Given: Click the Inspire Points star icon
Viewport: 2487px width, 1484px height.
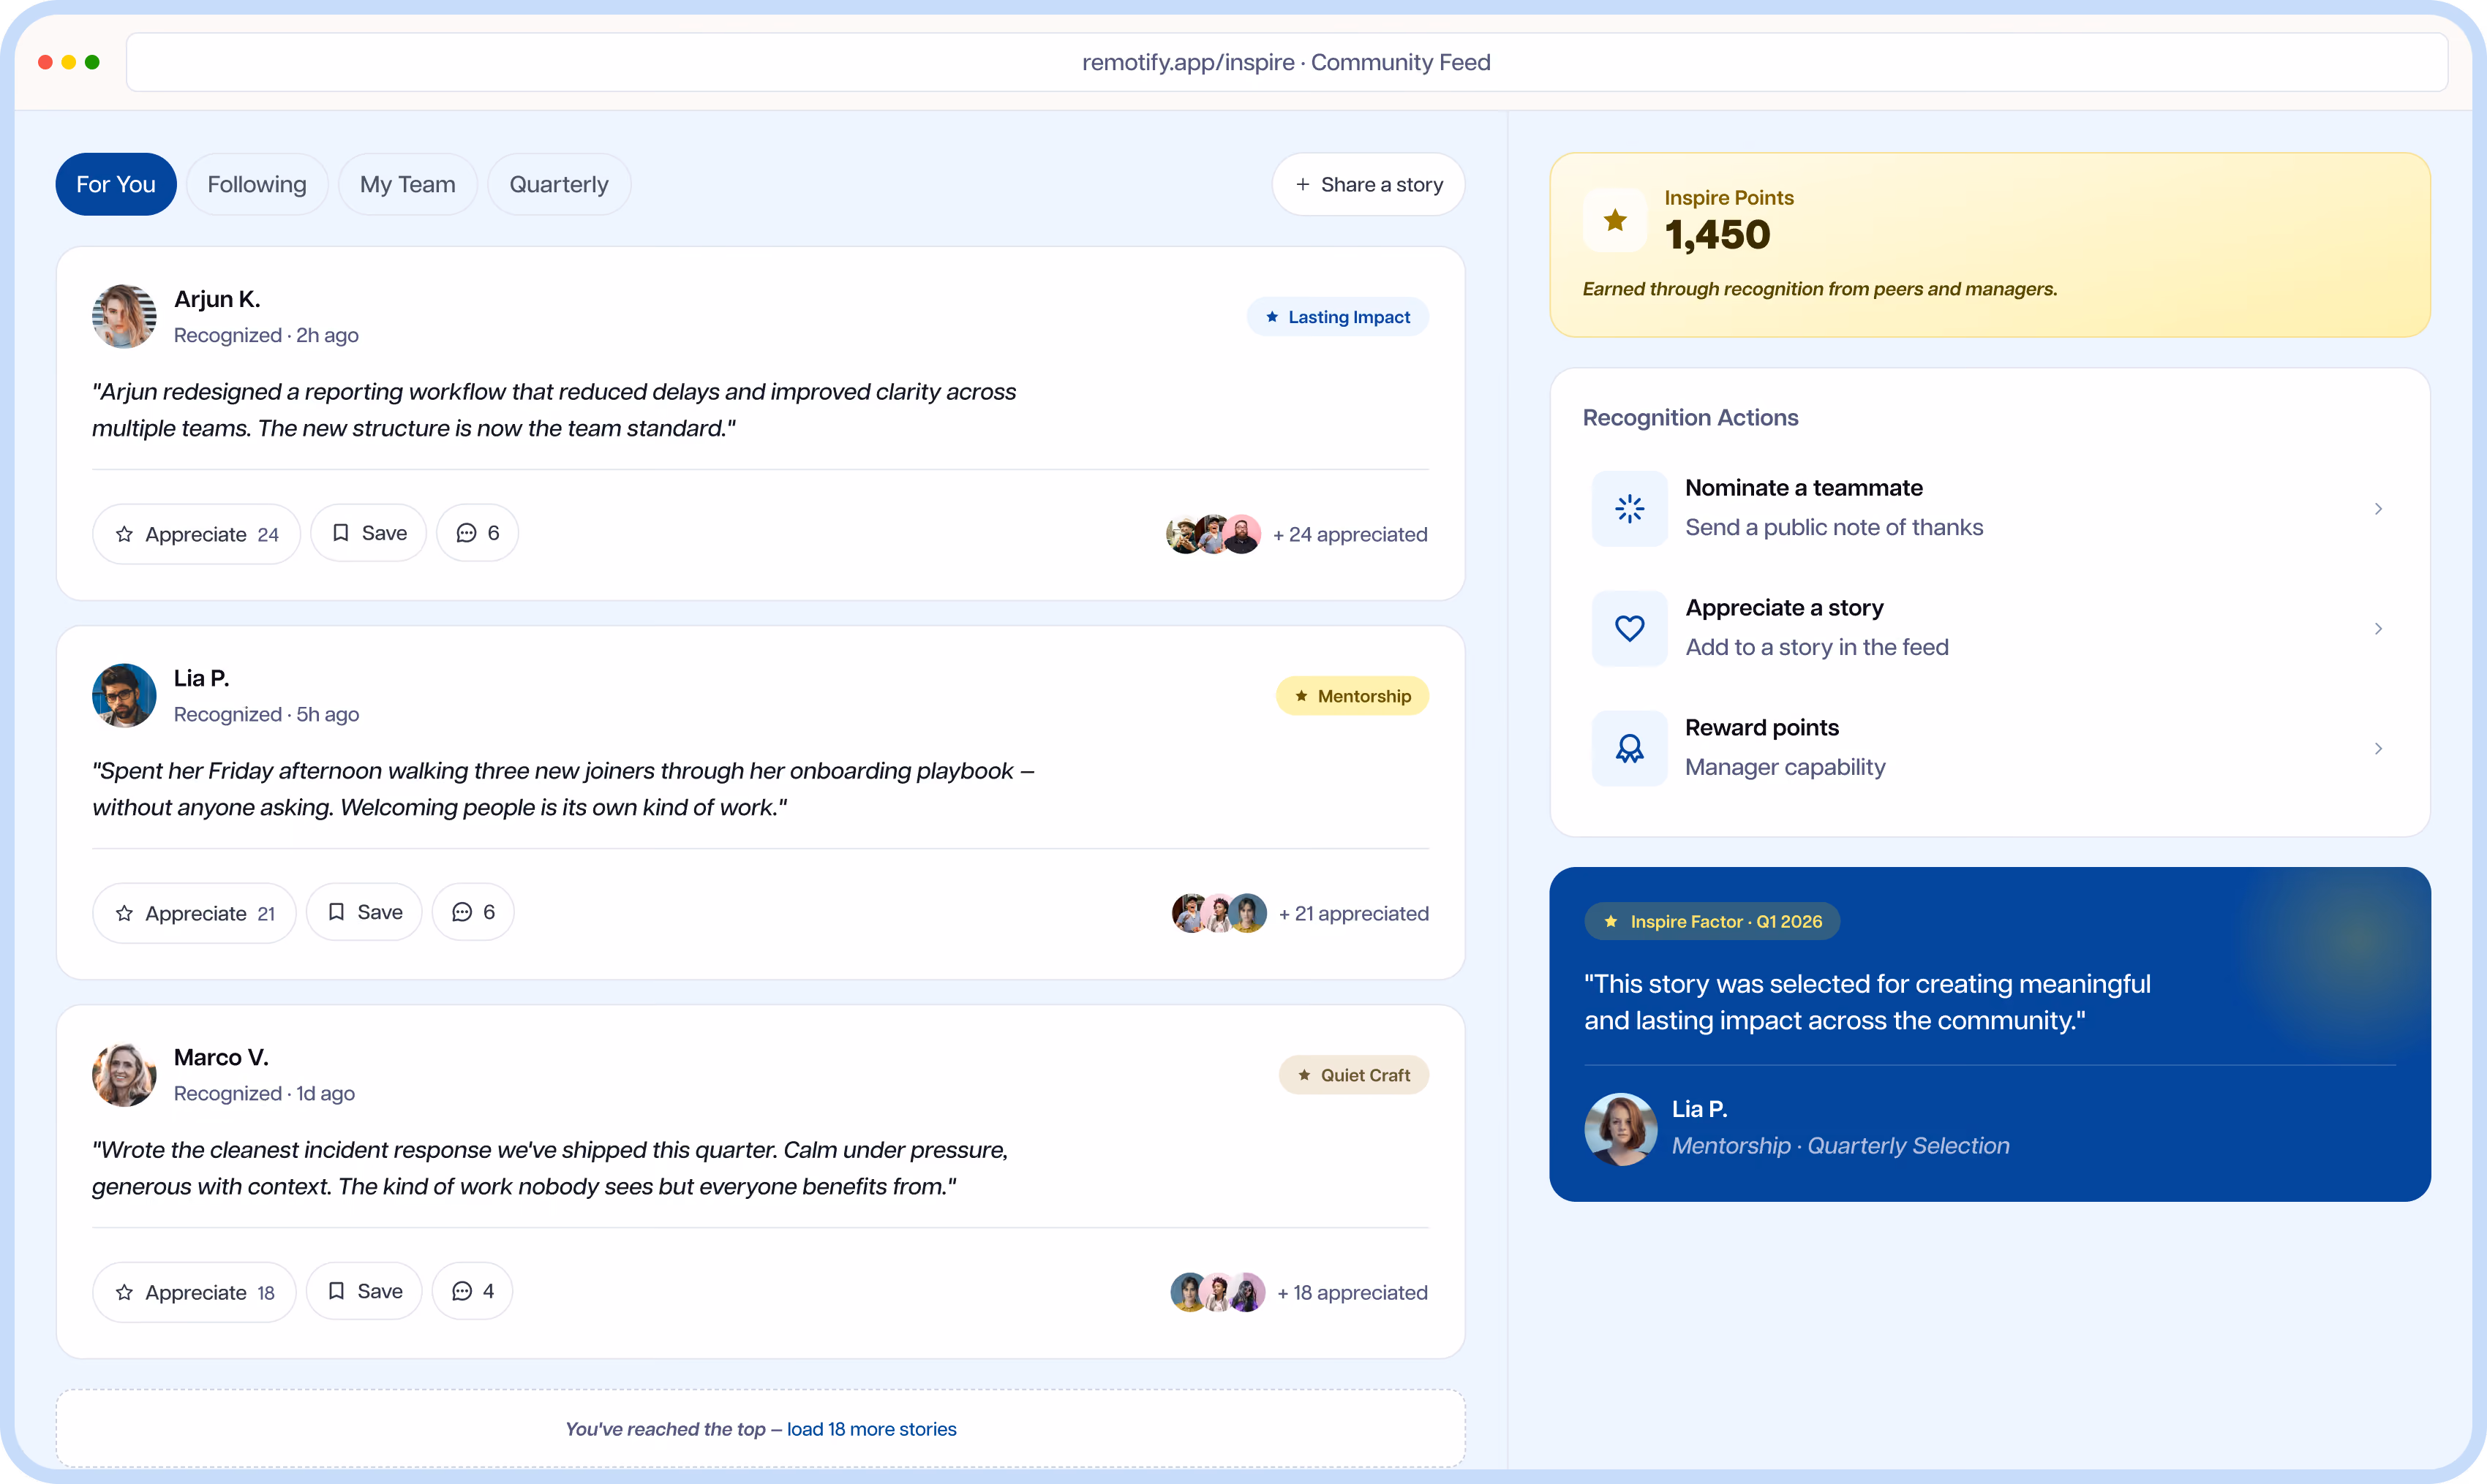Looking at the screenshot, I should point(1614,220).
